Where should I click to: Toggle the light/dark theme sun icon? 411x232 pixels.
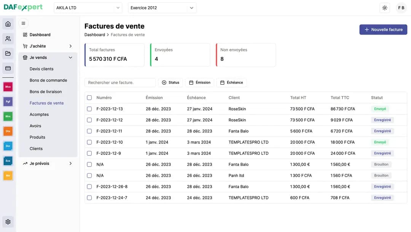(x=385, y=8)
